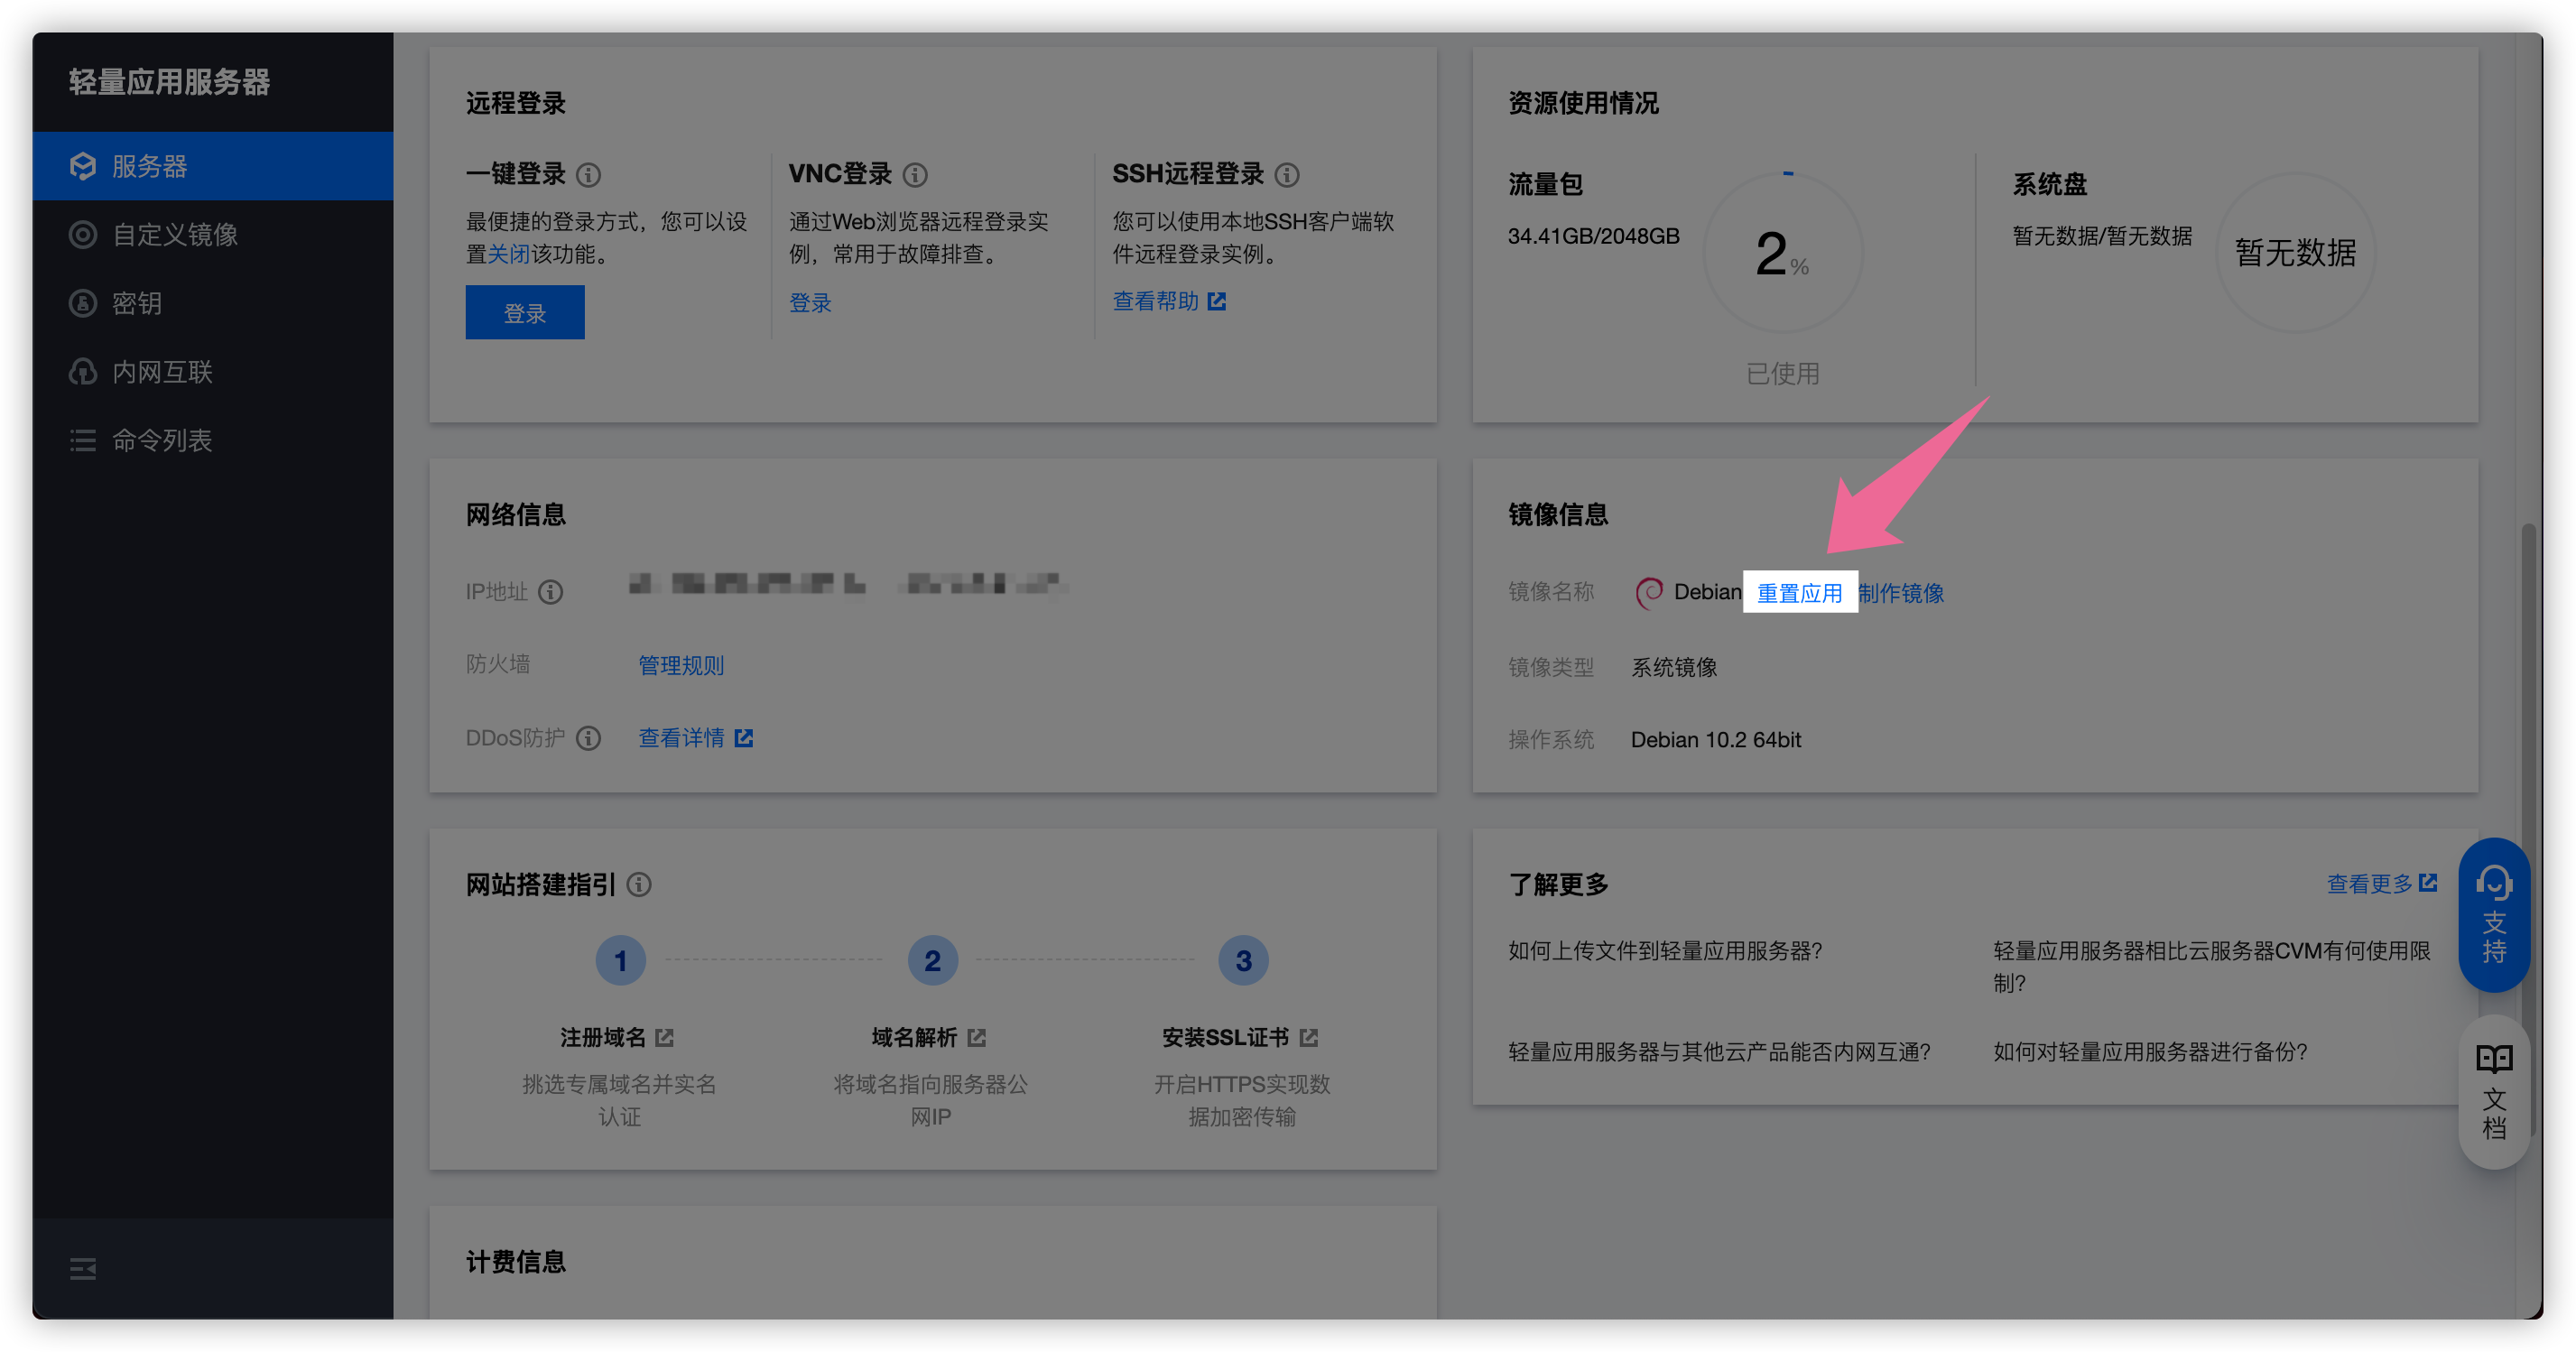Viewport: 2576px width, 1352px height.
Task: Click the 命令列表 list icon
Action: 83,440
